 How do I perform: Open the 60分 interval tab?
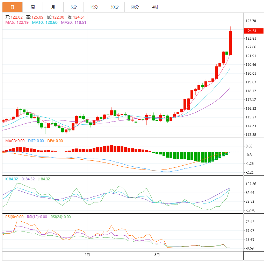[135, 7]
